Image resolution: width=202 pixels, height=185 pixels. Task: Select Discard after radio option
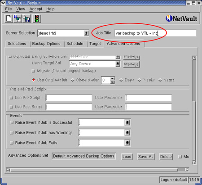[73, 80]
